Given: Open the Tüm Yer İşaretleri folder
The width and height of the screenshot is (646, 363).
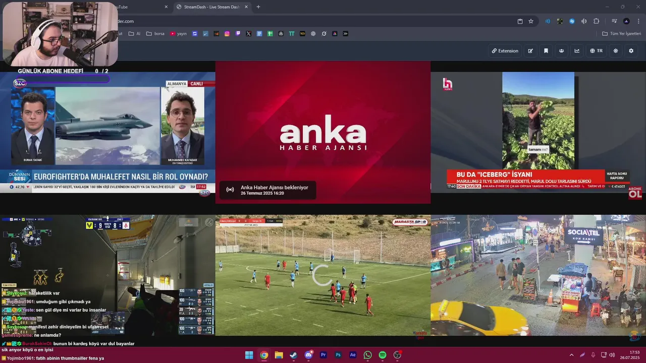Looking at the screenshot, I should pos(621,34).
